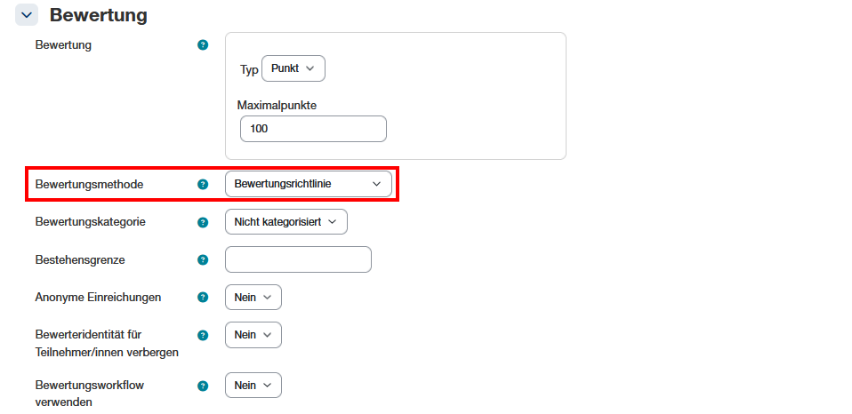
Task: Show help for Bewertungskategorie
Action: point(203,222)
